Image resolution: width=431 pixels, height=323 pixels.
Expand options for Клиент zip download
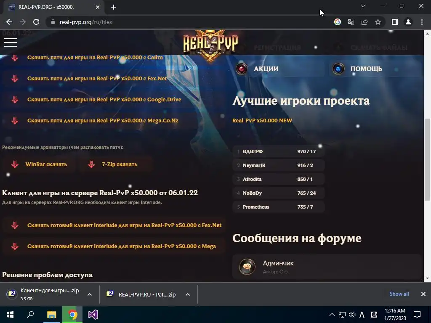[90, 294]
